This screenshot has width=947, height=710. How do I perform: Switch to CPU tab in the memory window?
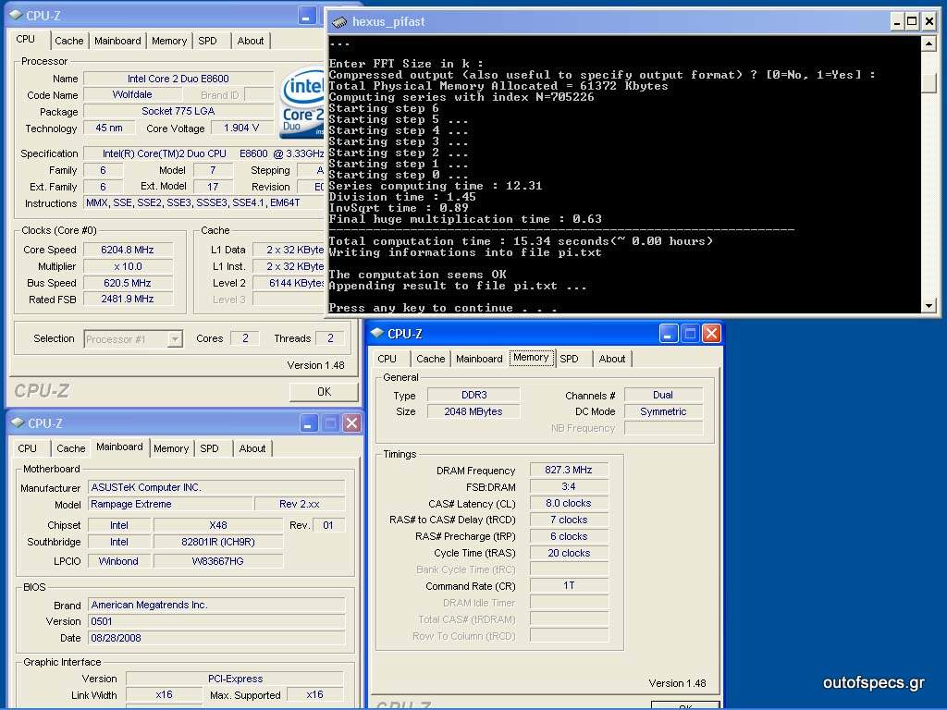click(387, 359)
